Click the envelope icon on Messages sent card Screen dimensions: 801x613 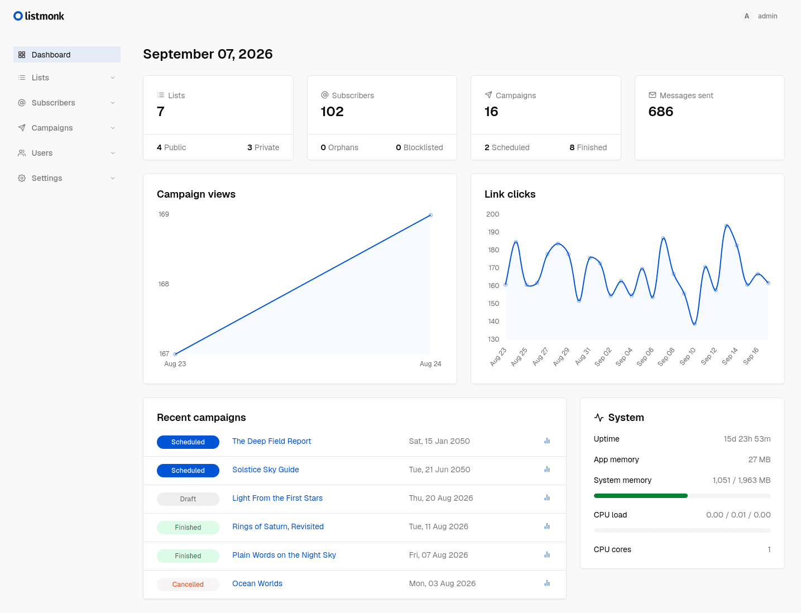tap(653, 95)
